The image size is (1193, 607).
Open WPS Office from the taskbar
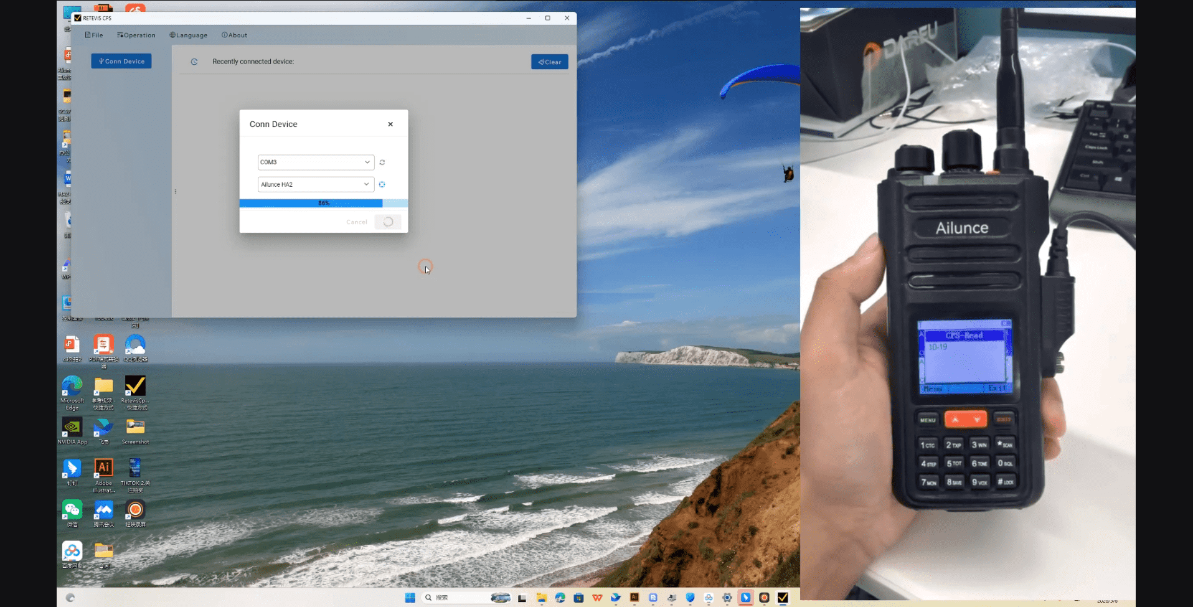tap(597, 598)
